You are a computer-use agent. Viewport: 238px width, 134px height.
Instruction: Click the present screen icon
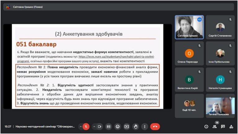(126, 127)
